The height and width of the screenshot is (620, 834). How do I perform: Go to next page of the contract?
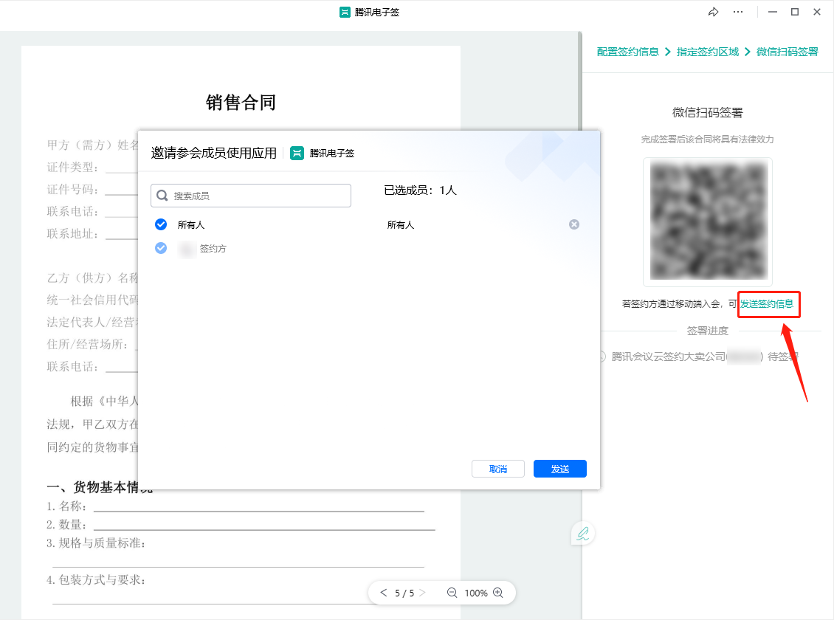422,593
